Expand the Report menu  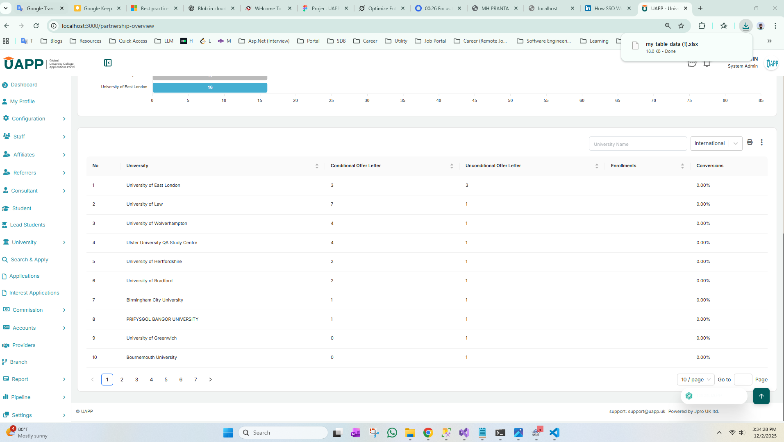tap(35, 379)
